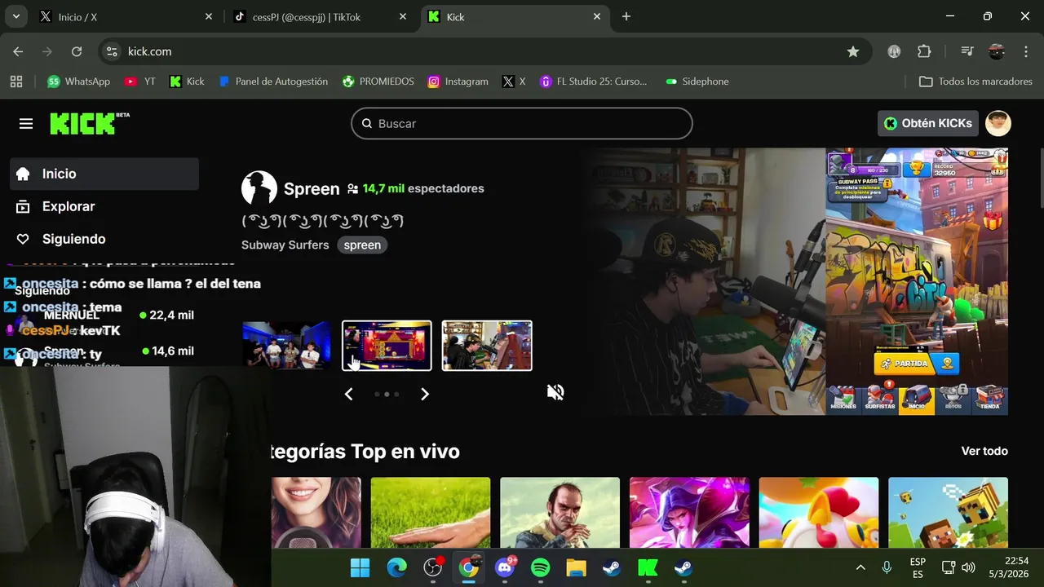
Task: Open Spreen's channel avatar
Action: click(x=259, y=188)
